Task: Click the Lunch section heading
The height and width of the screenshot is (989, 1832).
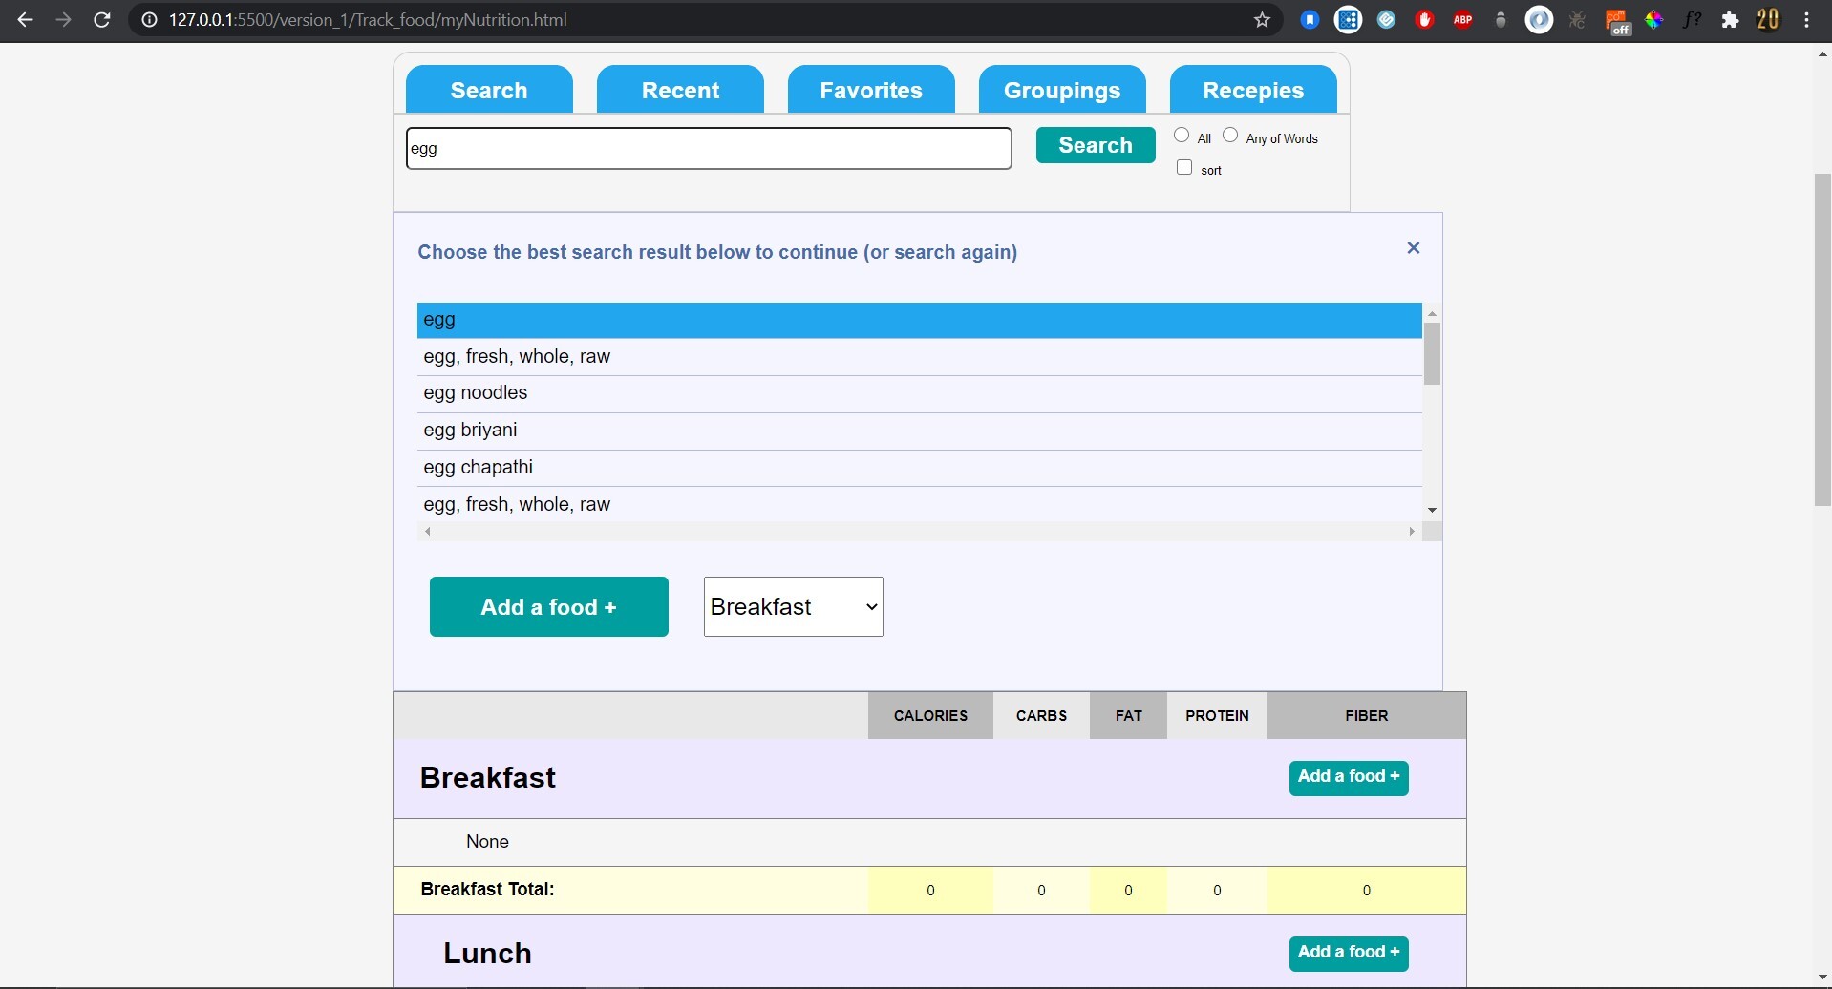Action: (487, 953)
